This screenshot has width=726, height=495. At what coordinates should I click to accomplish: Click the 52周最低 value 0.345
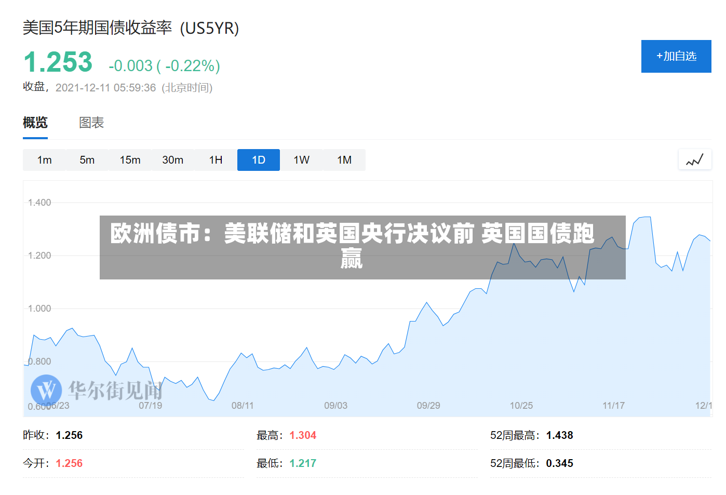tap(560, 463)
